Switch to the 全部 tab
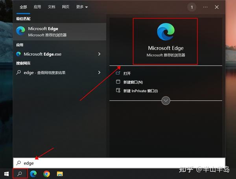This screenshot has width=236, height=179. (23, 7)
